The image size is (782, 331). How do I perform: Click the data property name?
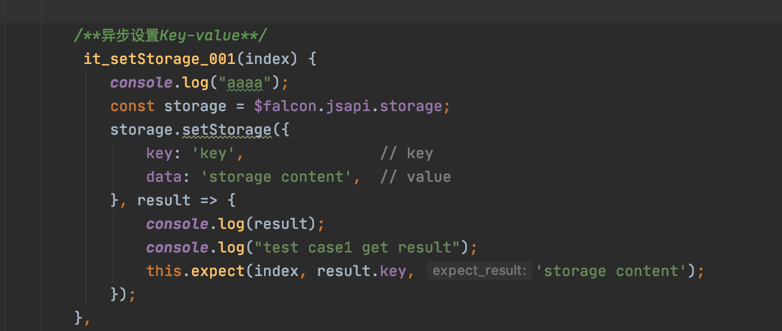[x=164, y=177]
